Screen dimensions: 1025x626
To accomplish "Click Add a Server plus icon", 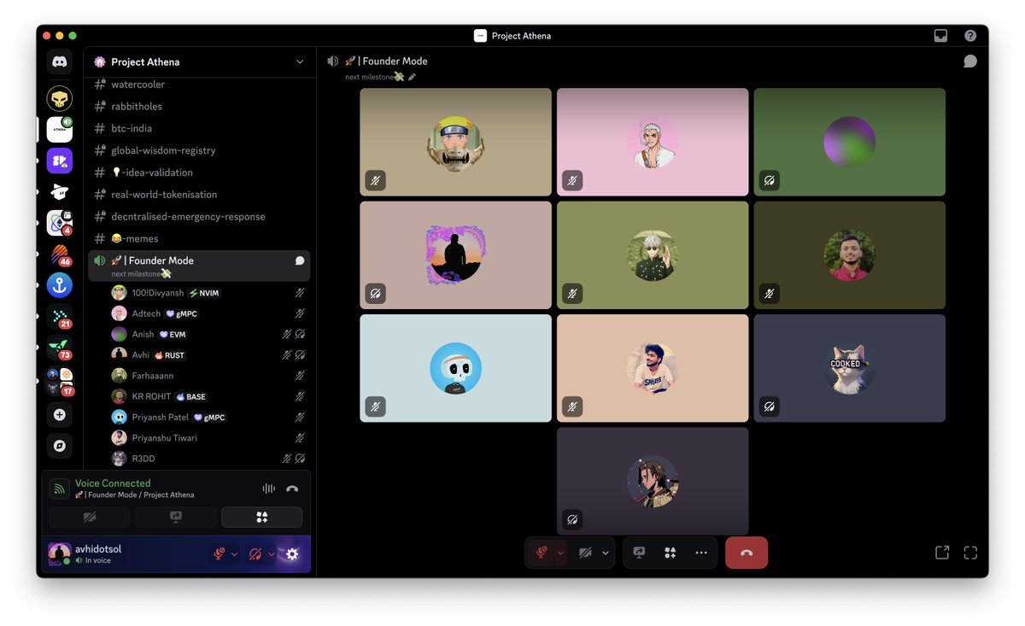I will (x=60, y=415).
